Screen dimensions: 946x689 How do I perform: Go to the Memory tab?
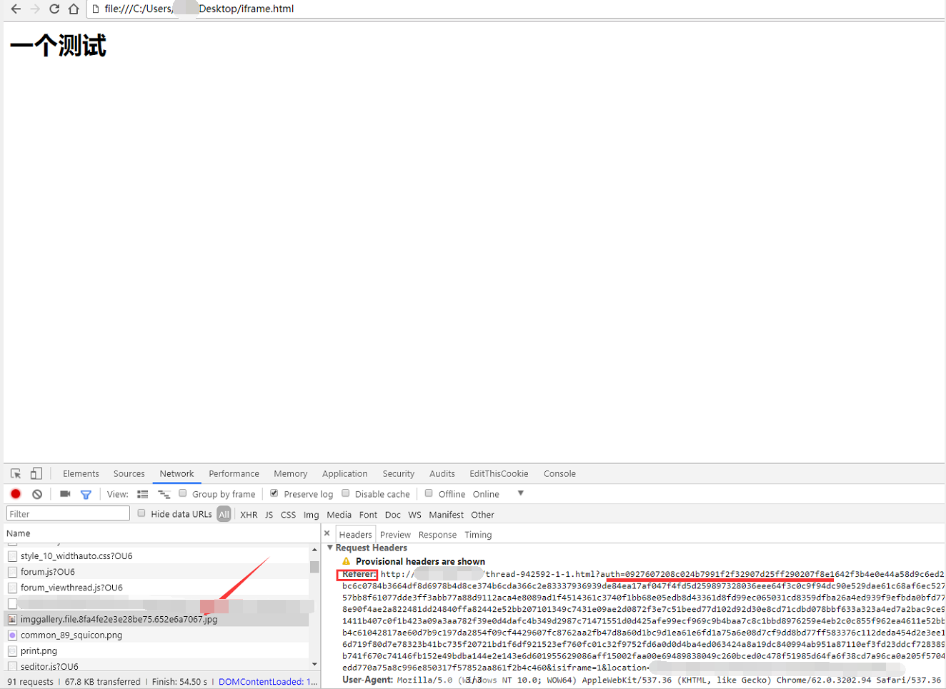pos(290,473)
